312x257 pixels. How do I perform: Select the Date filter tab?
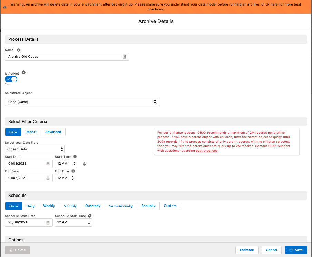tap(13, 132)
